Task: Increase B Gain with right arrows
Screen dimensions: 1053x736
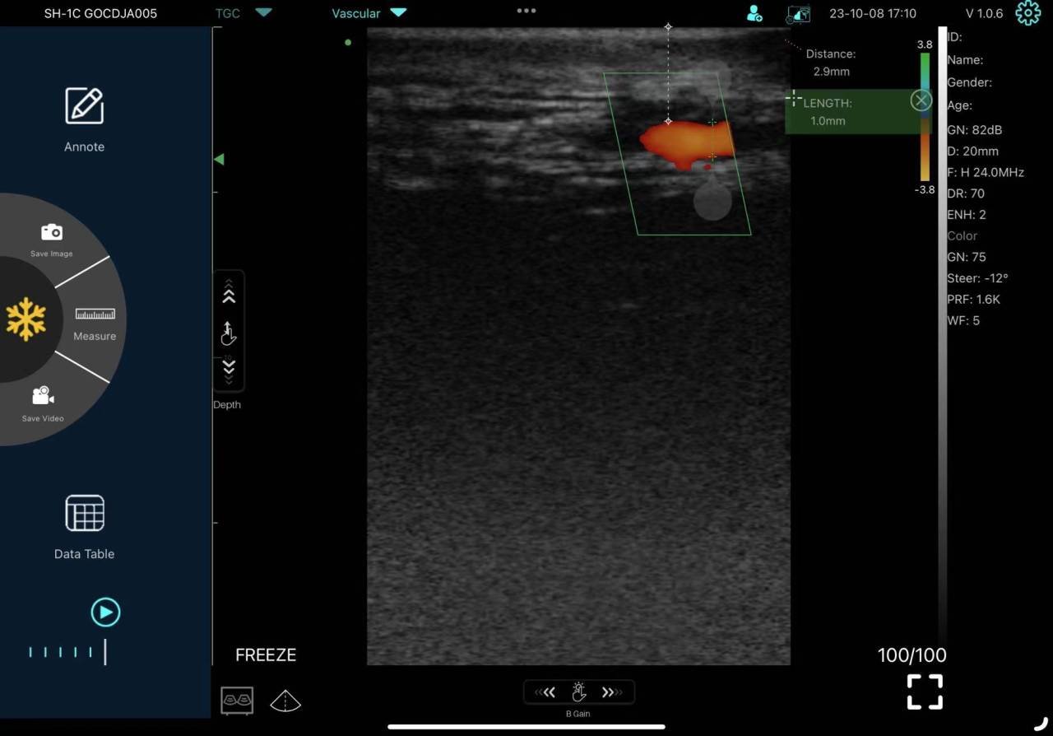Action: [611, 692]
